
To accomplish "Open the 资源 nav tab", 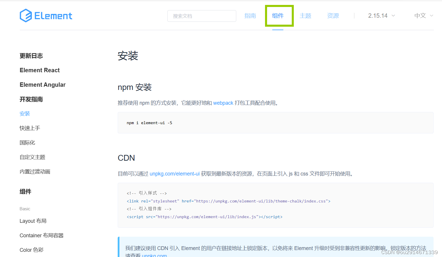I will click(x=333, y=16).
